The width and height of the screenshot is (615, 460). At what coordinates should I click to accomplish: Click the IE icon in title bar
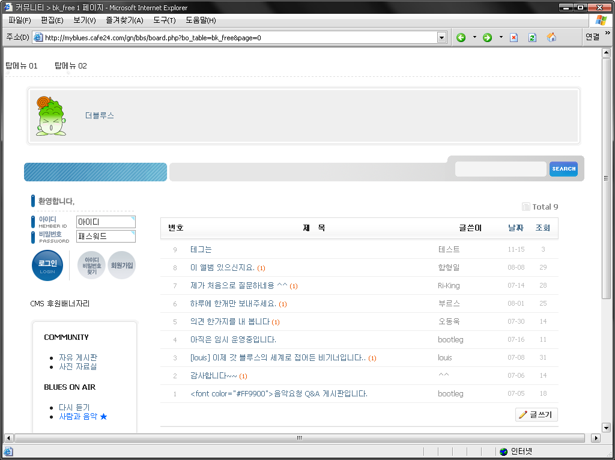(x=8, y=7)
